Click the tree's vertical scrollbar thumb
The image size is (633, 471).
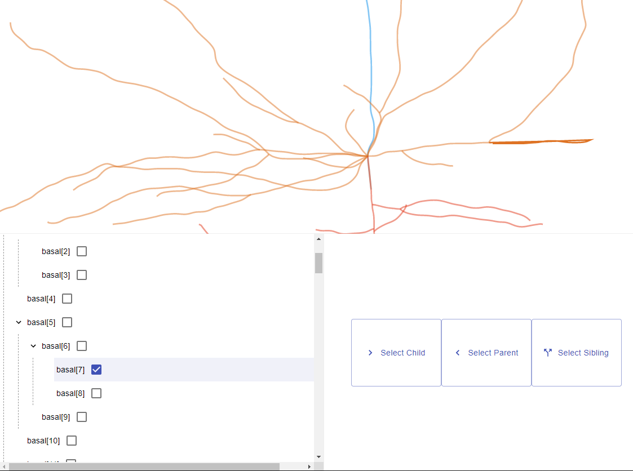click(x=318, y=263)
